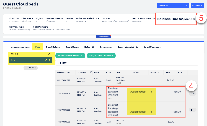Open gear menu for first Adult Breakfast row
The image size is (207, 126).
(x=192, y=94)
